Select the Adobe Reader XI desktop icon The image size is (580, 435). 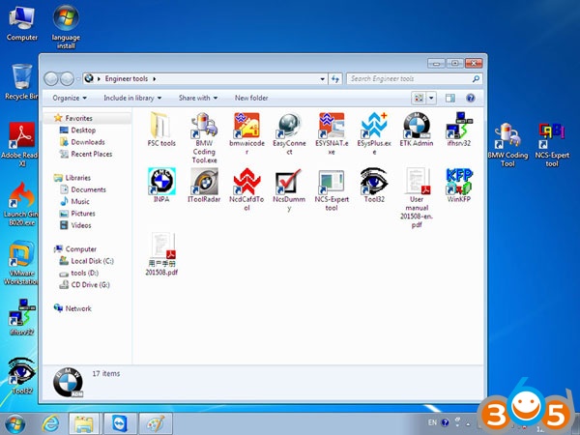(20, 144)
